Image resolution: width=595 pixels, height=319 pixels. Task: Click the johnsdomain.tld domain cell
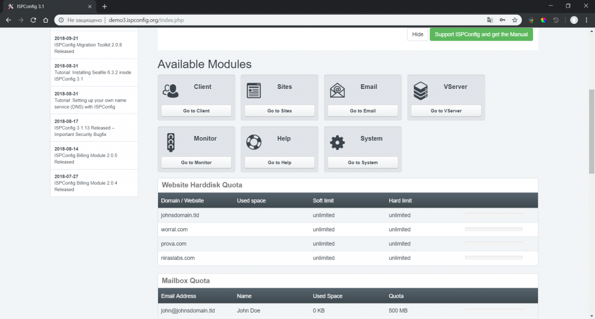[180, 215]
